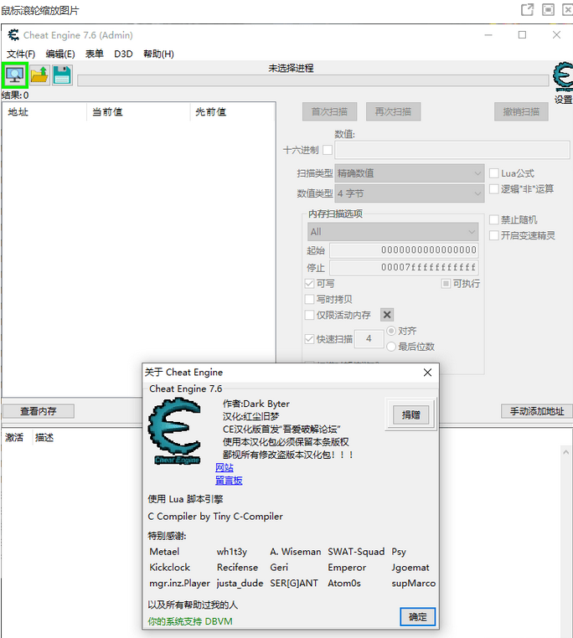Image resolution: width=573 pixels, height=638 pixels.
Task: Open the 网站 website link
Action: pos(225,467)
